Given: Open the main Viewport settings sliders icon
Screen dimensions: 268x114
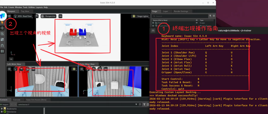Looking at the screenshot, I should (9, 16).
